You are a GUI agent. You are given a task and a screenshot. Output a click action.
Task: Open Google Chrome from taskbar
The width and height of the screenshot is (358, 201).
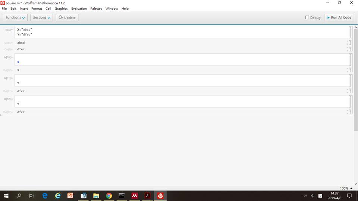[x=109, y=196]
